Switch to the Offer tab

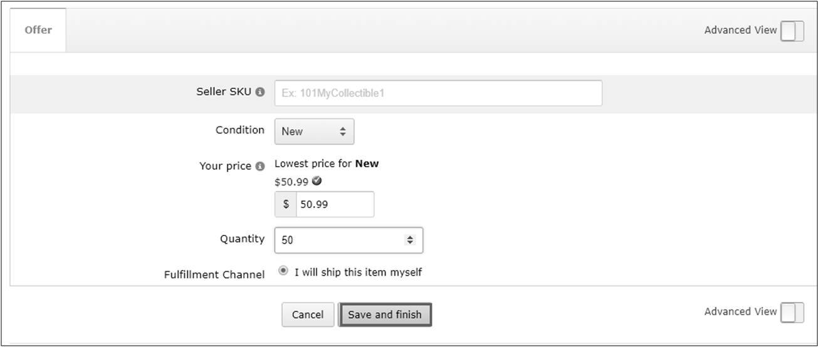tap(38, 30)
